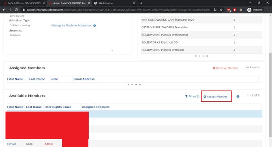Select SOLIDWORKS Electrical 3D row

pyautogui.click(x=201, y=42)
